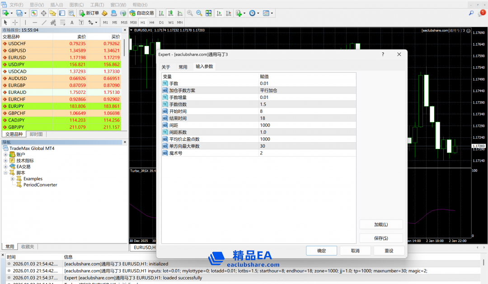Open the search magnifier at top right
Image resolution: width=488 pixels, height=284 pixels.
pyautogui.click(x=472, y=13)
